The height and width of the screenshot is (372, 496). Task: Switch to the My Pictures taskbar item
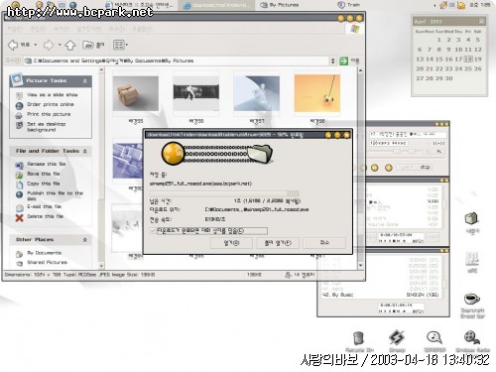pos(280,5)
